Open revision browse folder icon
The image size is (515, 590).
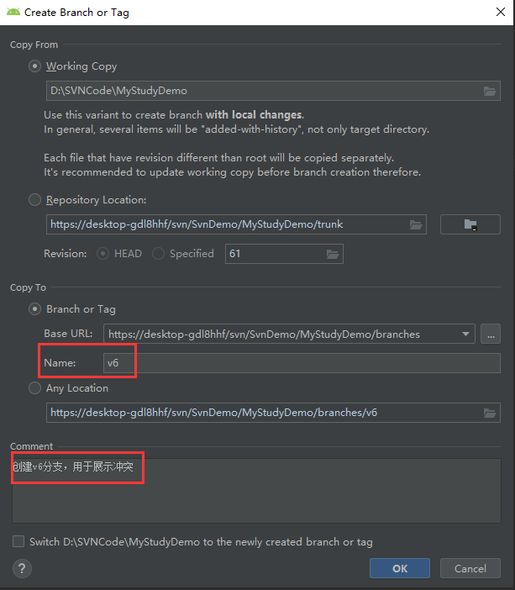(x=333, y=255)
